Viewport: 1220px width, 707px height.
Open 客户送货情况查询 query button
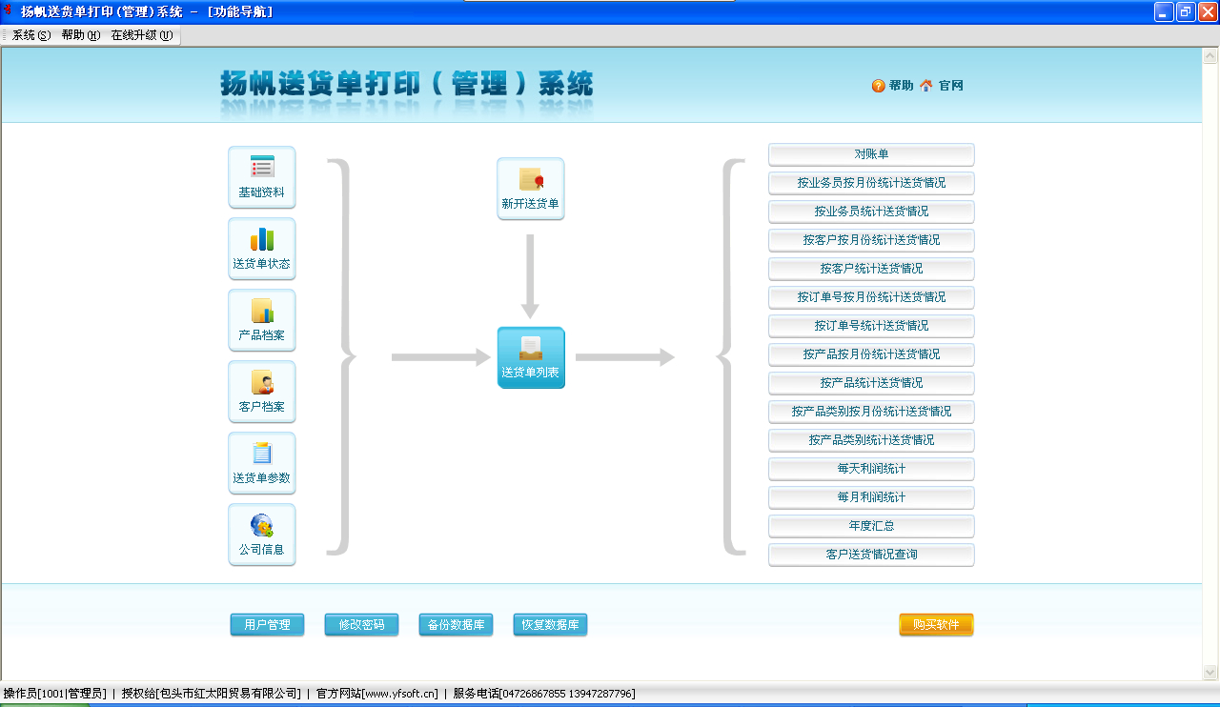click(871, 555)
